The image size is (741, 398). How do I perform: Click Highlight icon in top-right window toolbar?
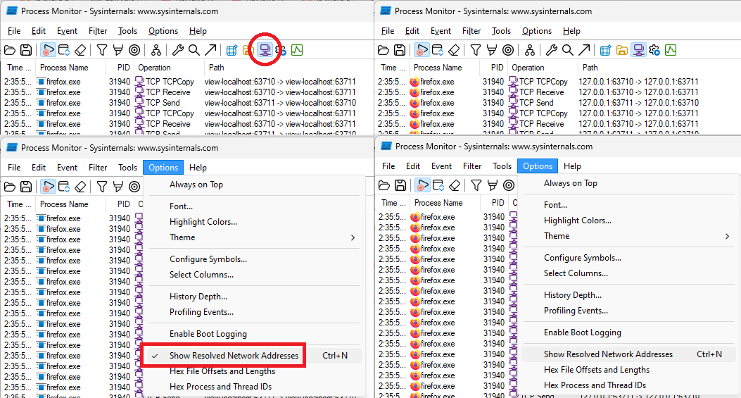click(492, 50)
